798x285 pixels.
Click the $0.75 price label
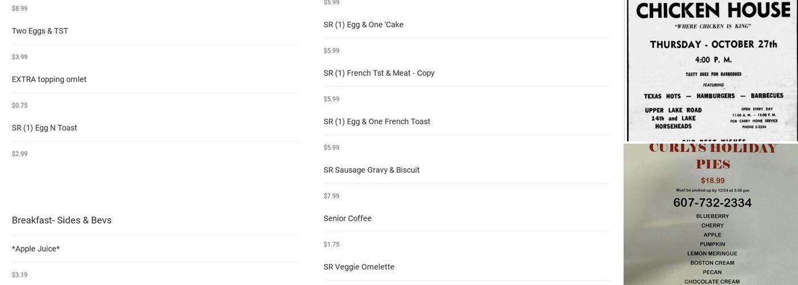click(20, 105)
